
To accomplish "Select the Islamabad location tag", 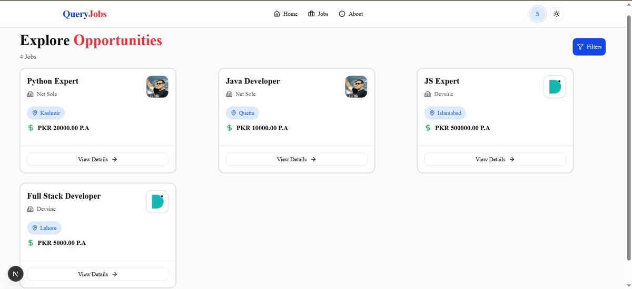I will [x=445, y=113].
